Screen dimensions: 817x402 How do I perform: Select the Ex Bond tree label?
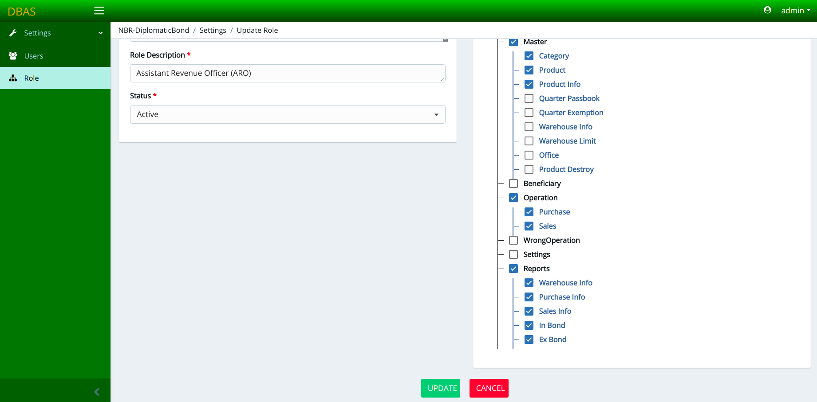[x=553, y=340]
